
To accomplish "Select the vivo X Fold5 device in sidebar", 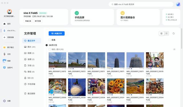I will (x=9, y=31).
